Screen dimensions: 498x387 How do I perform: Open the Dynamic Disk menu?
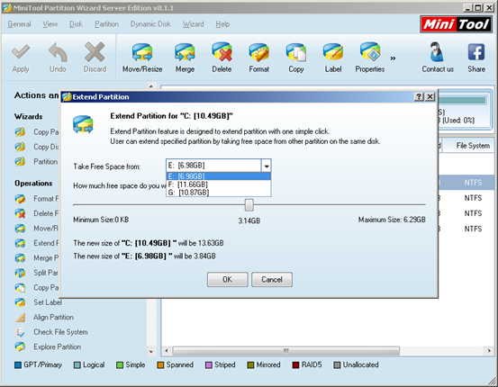click(x=150, y=24)
